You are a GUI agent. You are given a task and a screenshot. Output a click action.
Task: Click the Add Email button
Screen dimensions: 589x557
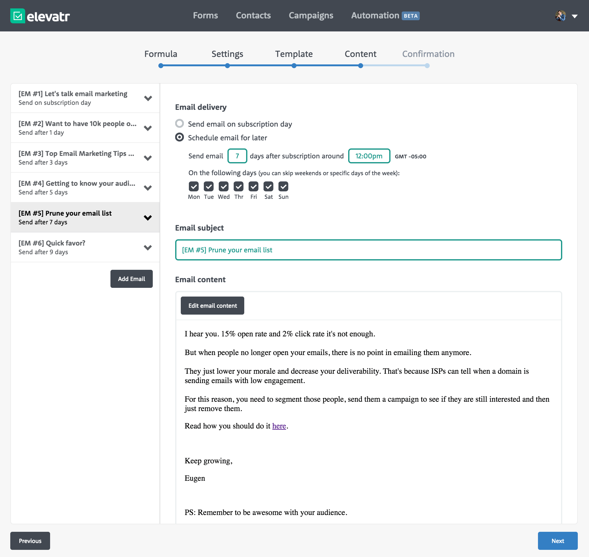131,278
